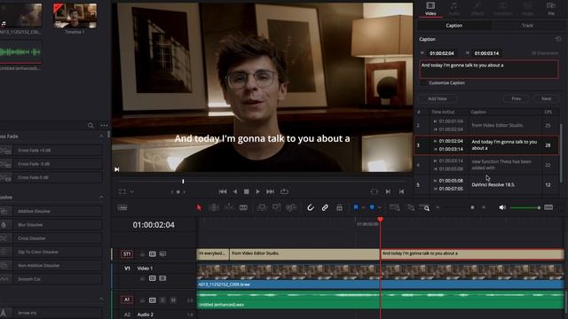Click the caption start timecode 01:00:02:04 field
Image resolution: width=568 pixels, height=319 pixels.
click(442, 53)
